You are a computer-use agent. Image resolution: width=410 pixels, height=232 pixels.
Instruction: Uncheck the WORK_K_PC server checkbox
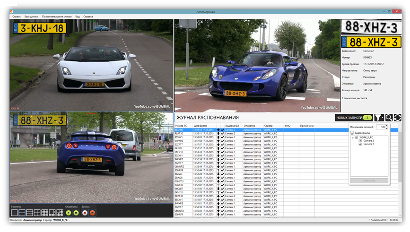356,137
